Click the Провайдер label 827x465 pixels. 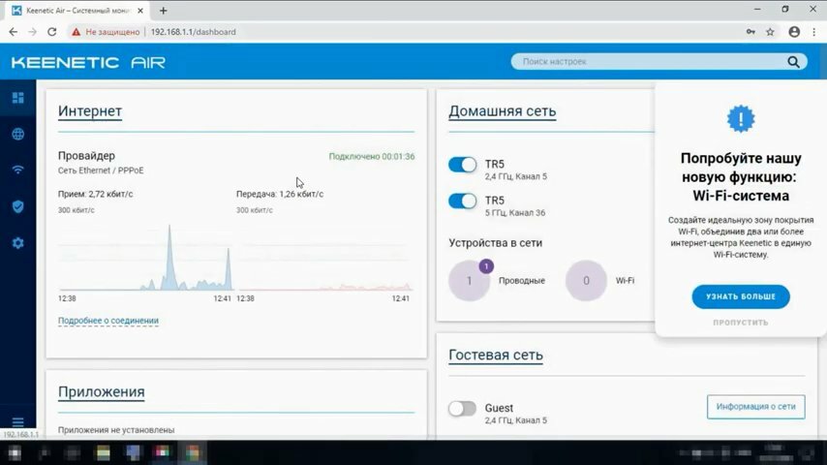(x=86, y=156)
